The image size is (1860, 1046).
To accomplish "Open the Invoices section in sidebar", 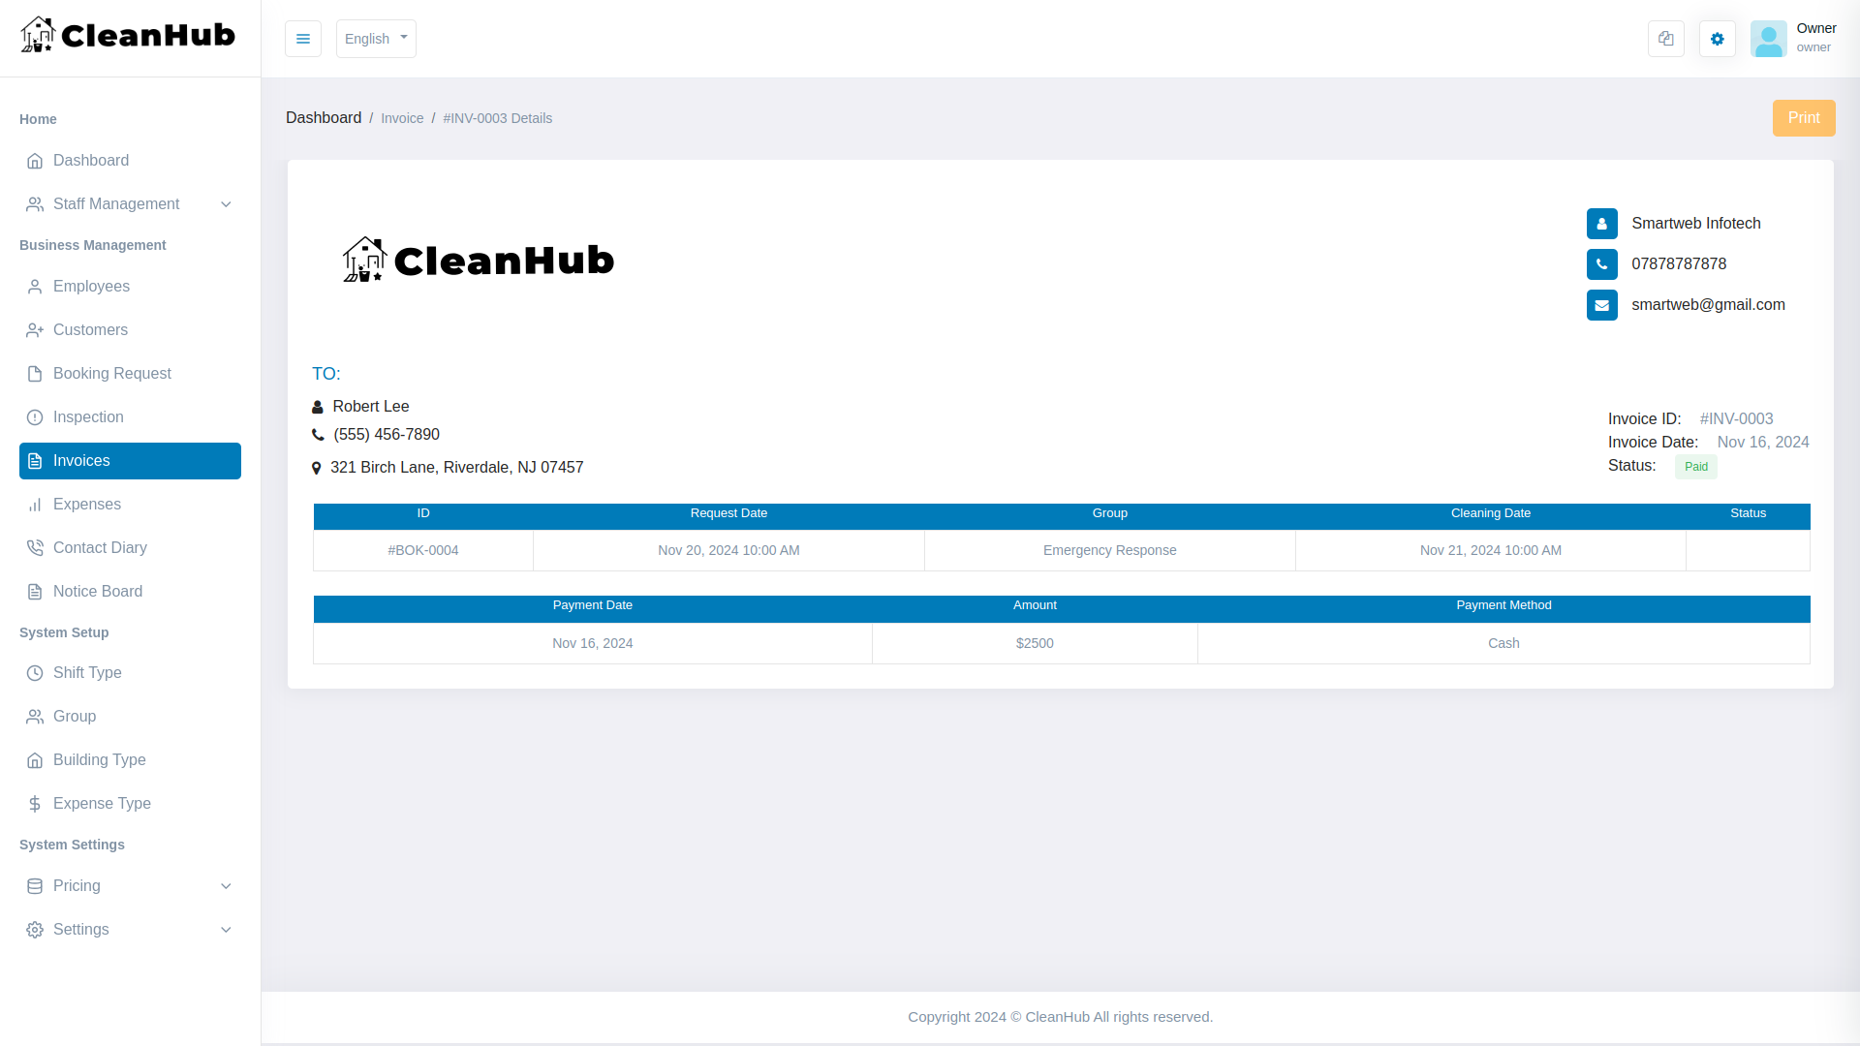I will [82, 460].
